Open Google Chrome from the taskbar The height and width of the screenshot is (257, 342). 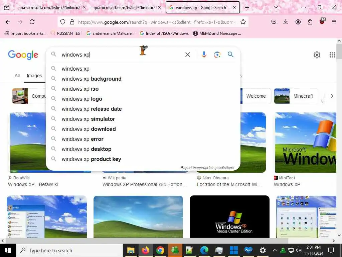click(x=160, y=250)
